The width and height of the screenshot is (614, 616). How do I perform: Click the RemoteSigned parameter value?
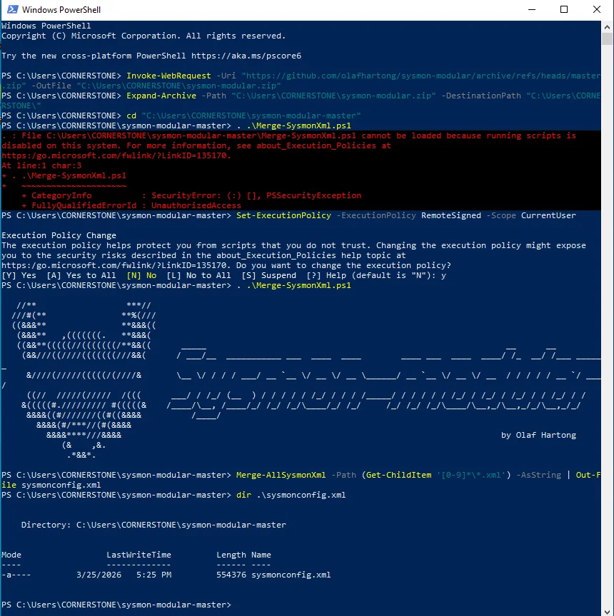[441, 215]
